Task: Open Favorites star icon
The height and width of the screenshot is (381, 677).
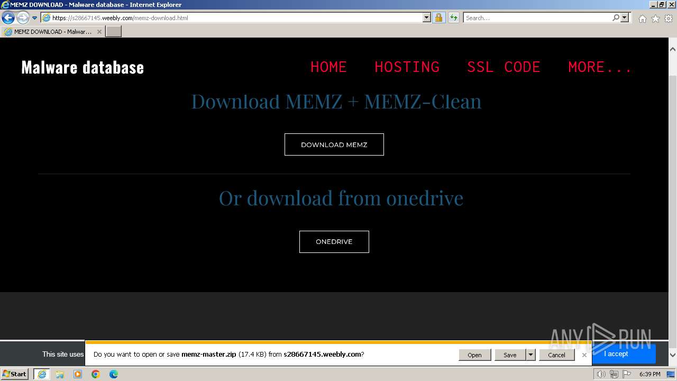Action: coord(655,19)
